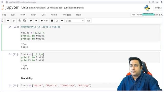Viewport: 164px width, 92px height.
Task: Move selected cell up arrow
Action: point(31,21)
